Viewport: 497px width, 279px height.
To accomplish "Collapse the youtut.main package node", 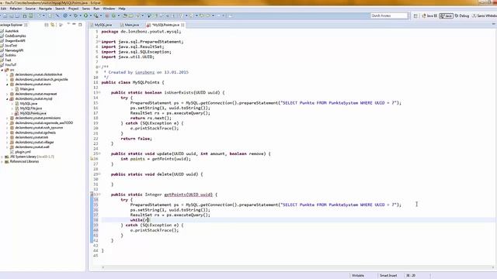I will pos(7,84).
